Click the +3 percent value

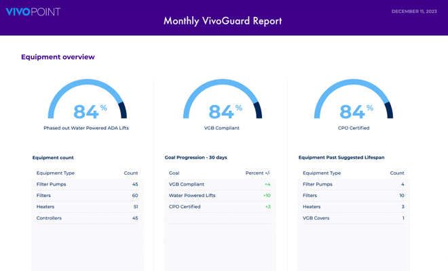[x=267, y=207]
